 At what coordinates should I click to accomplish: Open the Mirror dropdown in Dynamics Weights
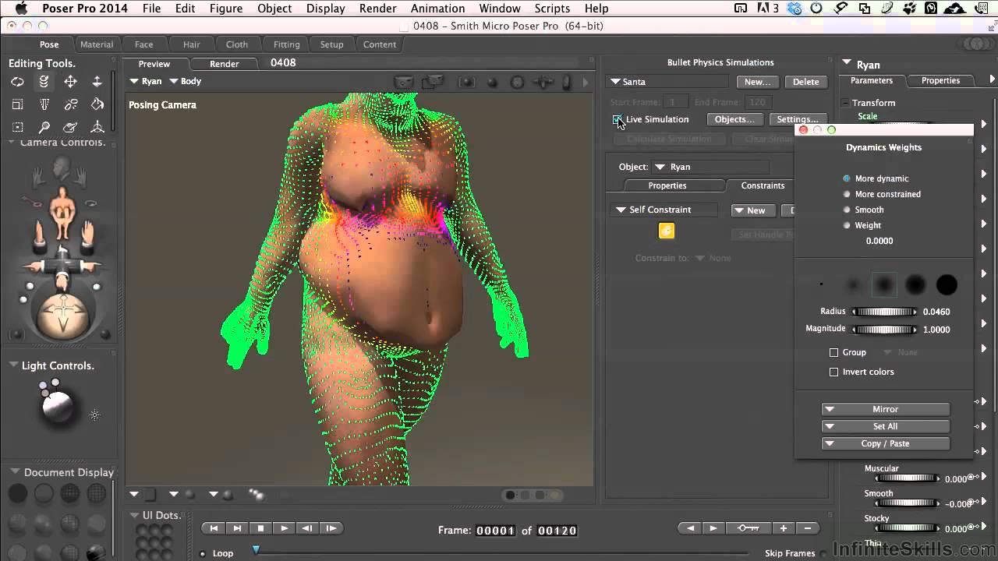click(x=885, y=409)
